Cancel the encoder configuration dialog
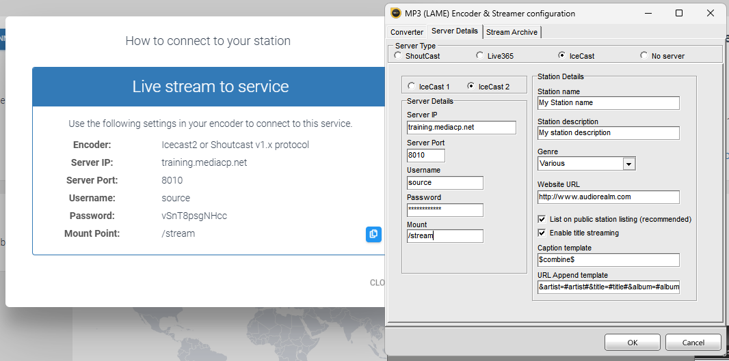The width and height of the screenshot is (729, 361). tap(693, 343)
